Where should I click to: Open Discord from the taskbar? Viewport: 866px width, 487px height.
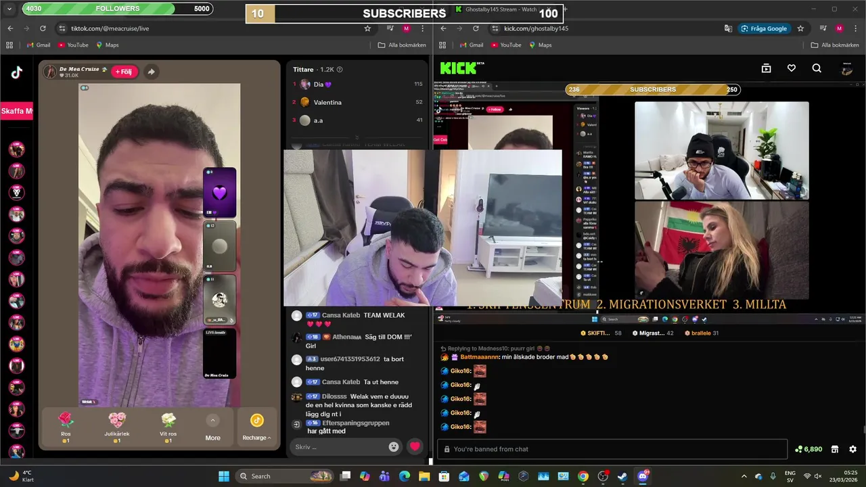(x=643, y=476)
